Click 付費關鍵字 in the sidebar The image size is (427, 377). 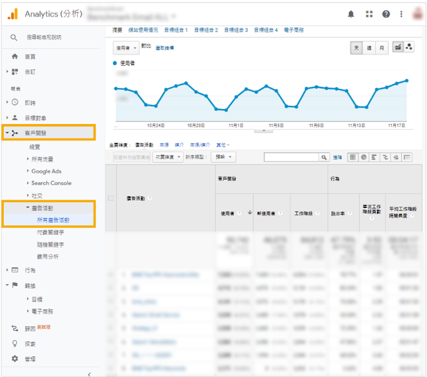[x=50, y=232]
